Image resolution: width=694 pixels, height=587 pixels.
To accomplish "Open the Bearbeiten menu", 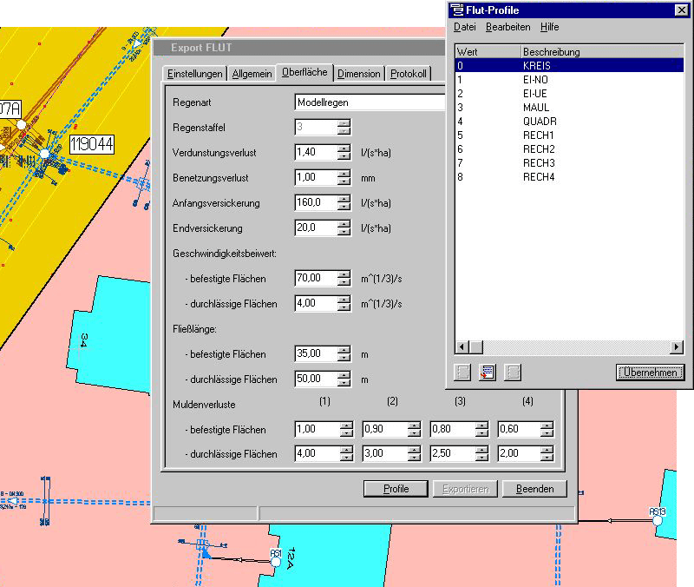I will 507,28.
